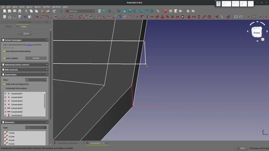Switch to the Unnamed1 document tab
269x151 pixels.
pyautogui.click(x=97, y=143)
